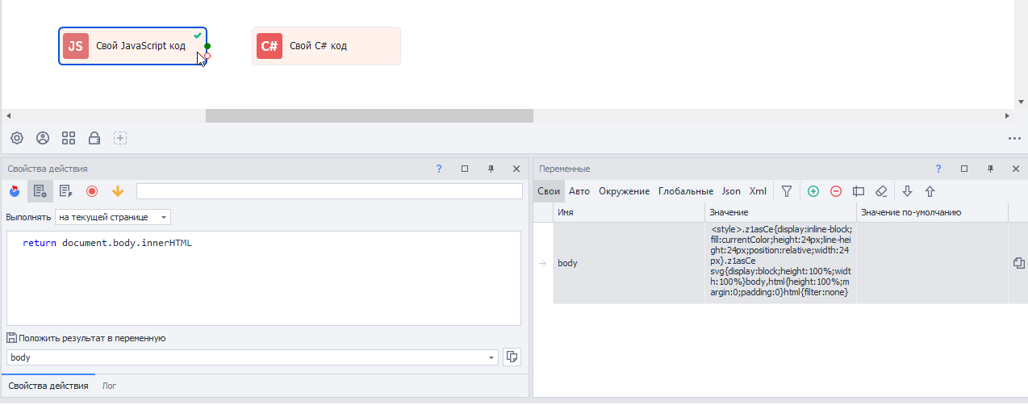Select the 'body' variable name cell
1028x405 pixels.
tap(629, 263)
